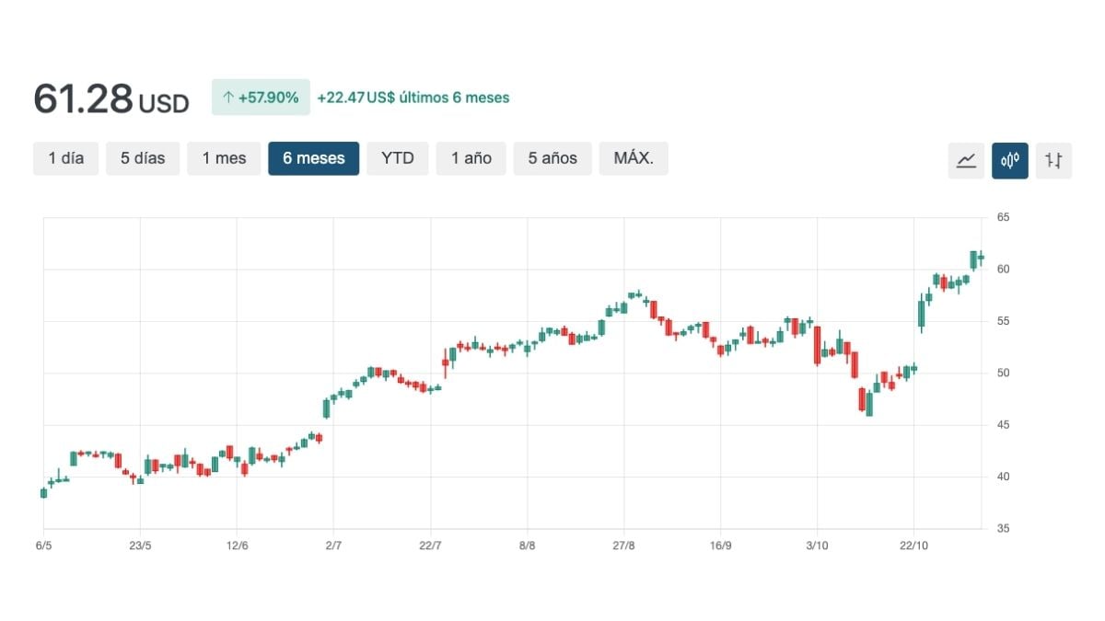Show the 5 años history
This screenshot has height=621, width=1105.
pos(552,158)
